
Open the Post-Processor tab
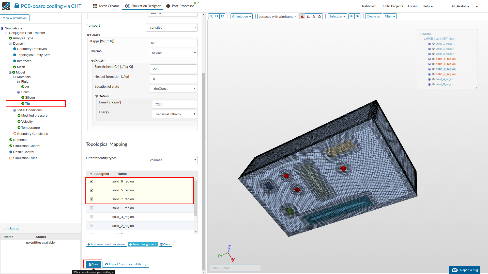click(180, 6)
